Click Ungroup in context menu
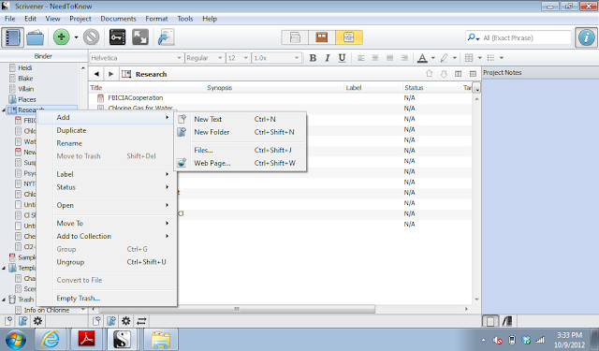Viewport: 599px width, 351px height. pyautogui.click(x=107, y=262)
